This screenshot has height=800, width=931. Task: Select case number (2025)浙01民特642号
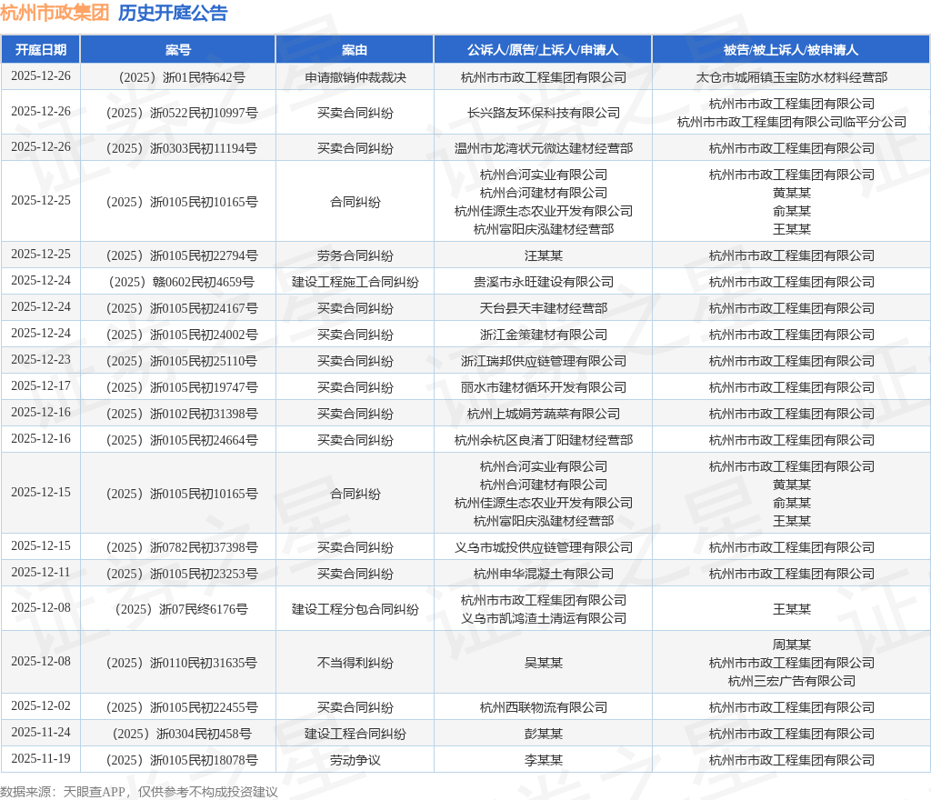point(182,77)
